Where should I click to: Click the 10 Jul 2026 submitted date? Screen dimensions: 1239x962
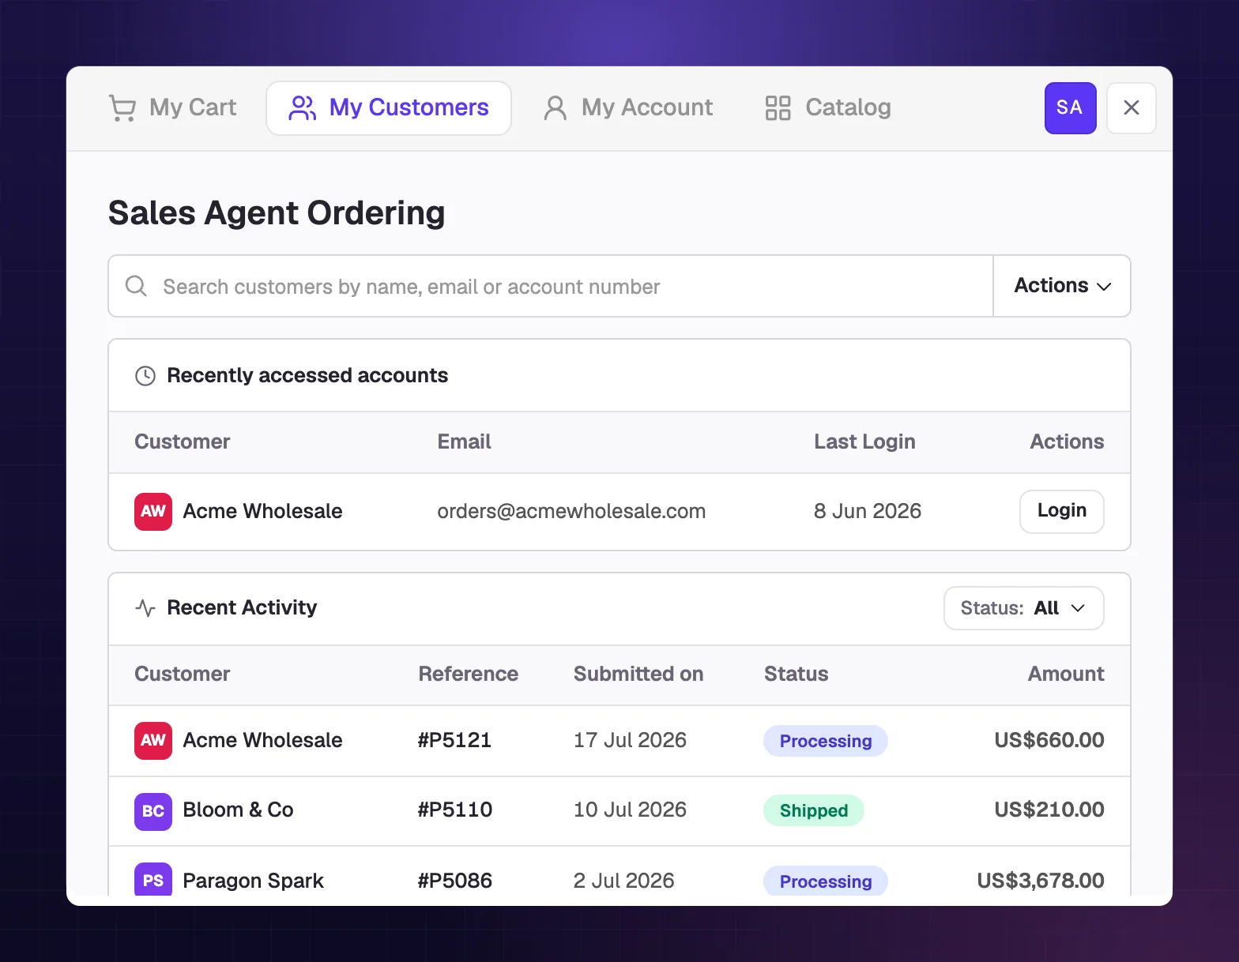630,810
